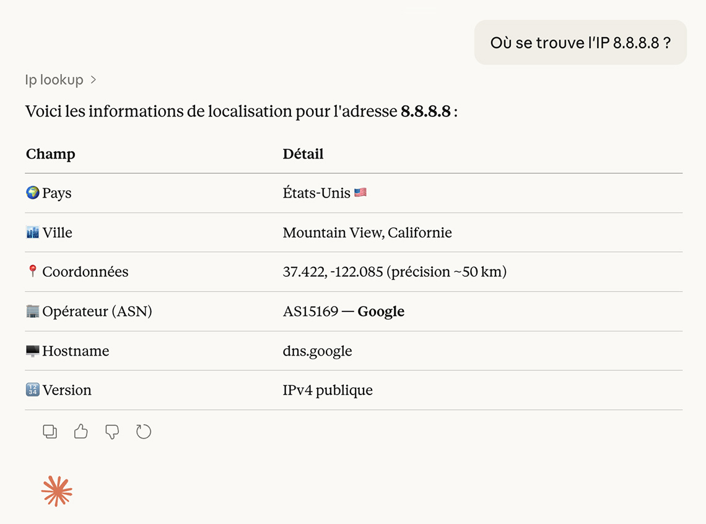
Task: Copy the assistant's response
Action: 50,432
